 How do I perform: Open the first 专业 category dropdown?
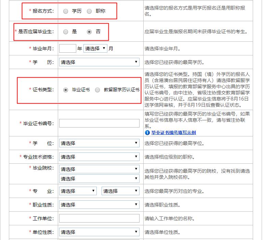tap(78, 191)
